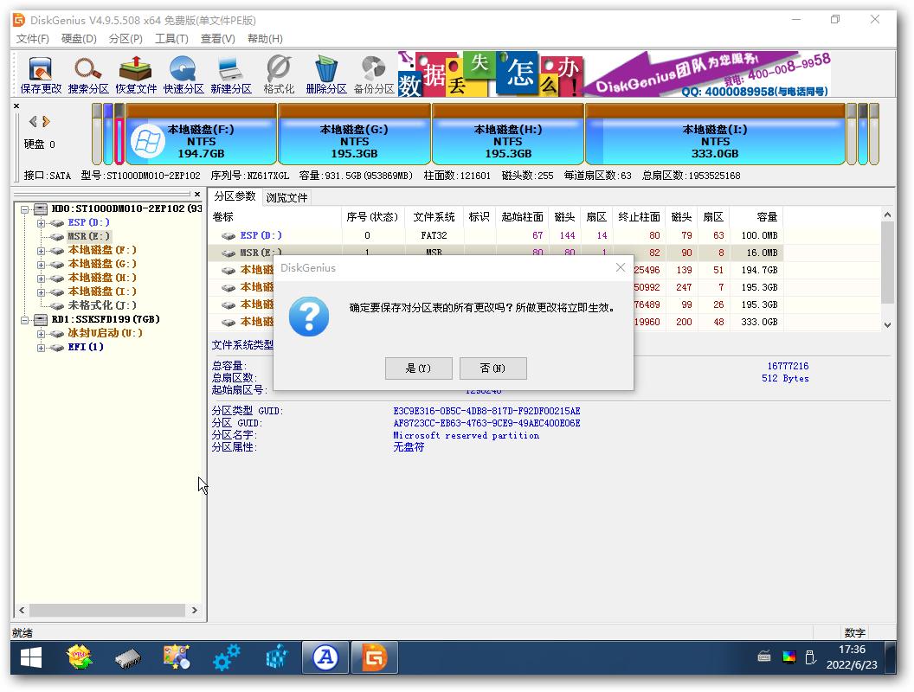Switch to the 浏览文件 tab
The width and height of the screenshot is (914, 692).
coord(287,197)
